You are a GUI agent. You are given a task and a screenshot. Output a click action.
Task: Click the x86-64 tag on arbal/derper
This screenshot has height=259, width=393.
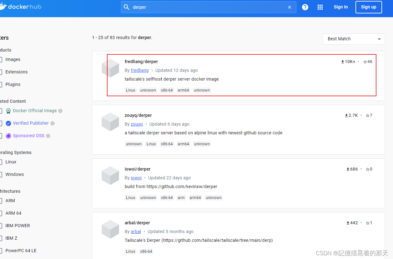tap(146, 252)
